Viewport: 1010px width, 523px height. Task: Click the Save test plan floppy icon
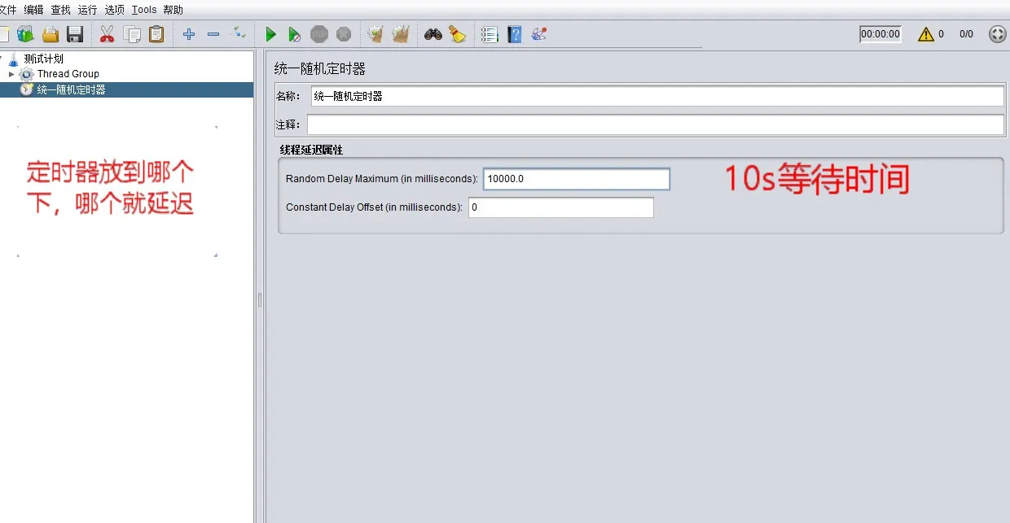click(x=75, y=34)
